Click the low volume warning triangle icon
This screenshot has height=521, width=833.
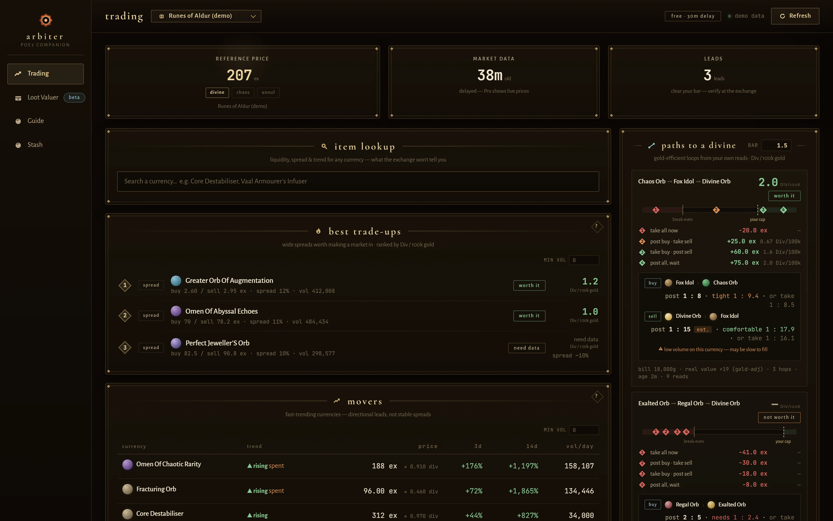(661, 349)
